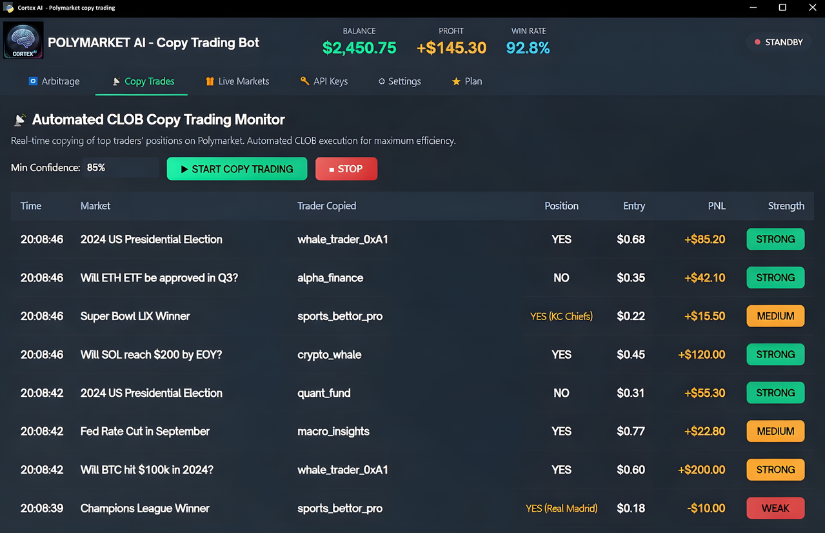The image size is (825, 533).
Task: Click the Cortex AI brain logo
Action: click(x=23, y=40)
